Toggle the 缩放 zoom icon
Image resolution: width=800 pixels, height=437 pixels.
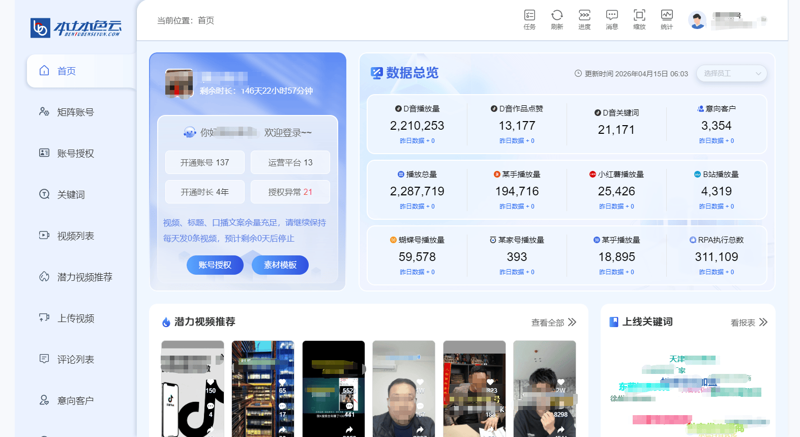click(x=639, y=20)
